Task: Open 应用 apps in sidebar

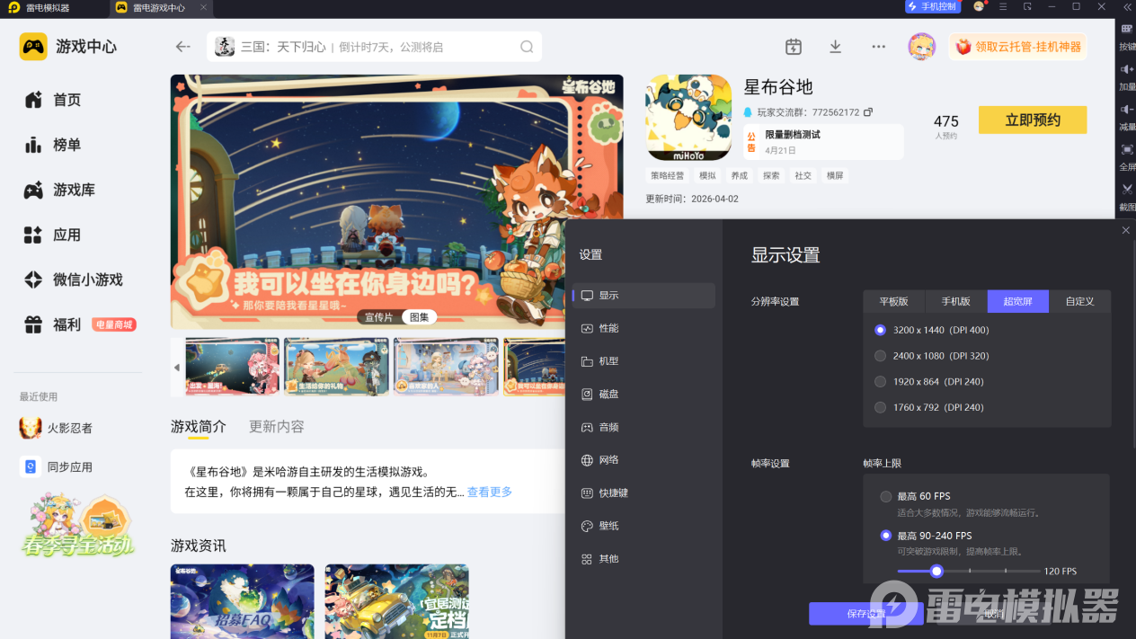Action: pos(54,235)
